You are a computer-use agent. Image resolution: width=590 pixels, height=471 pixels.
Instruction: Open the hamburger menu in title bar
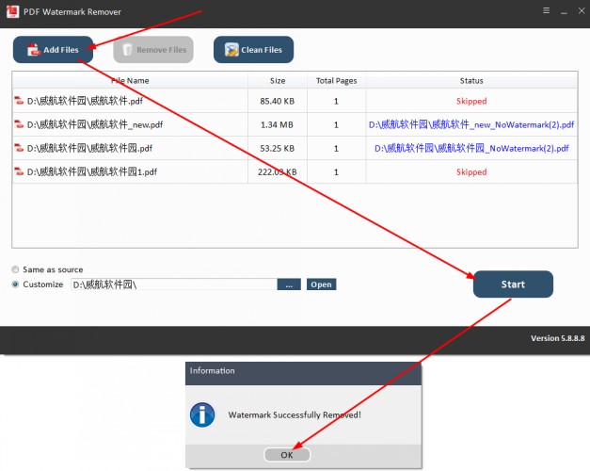(547, 11)
